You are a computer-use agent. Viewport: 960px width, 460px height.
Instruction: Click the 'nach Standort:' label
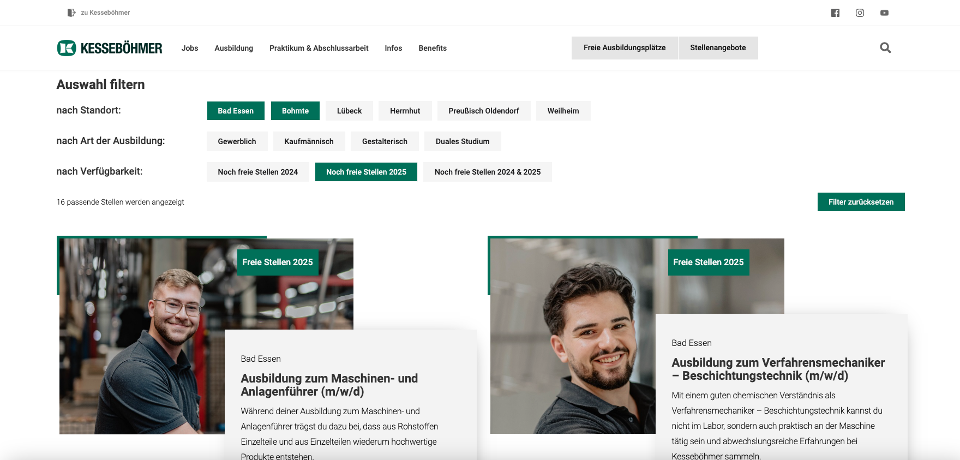pos(89,110)
